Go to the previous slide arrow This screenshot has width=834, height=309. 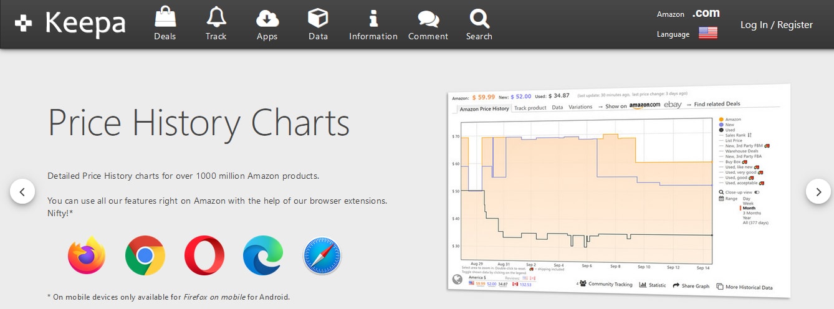22,192
